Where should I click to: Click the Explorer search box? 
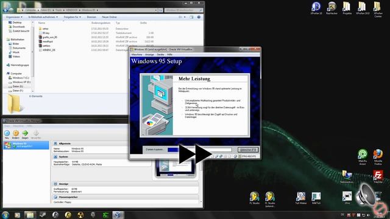tap(183, 10)
